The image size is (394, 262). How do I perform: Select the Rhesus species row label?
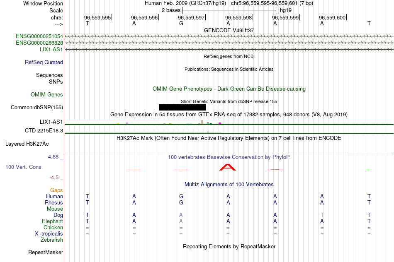[x=54, y=202]
